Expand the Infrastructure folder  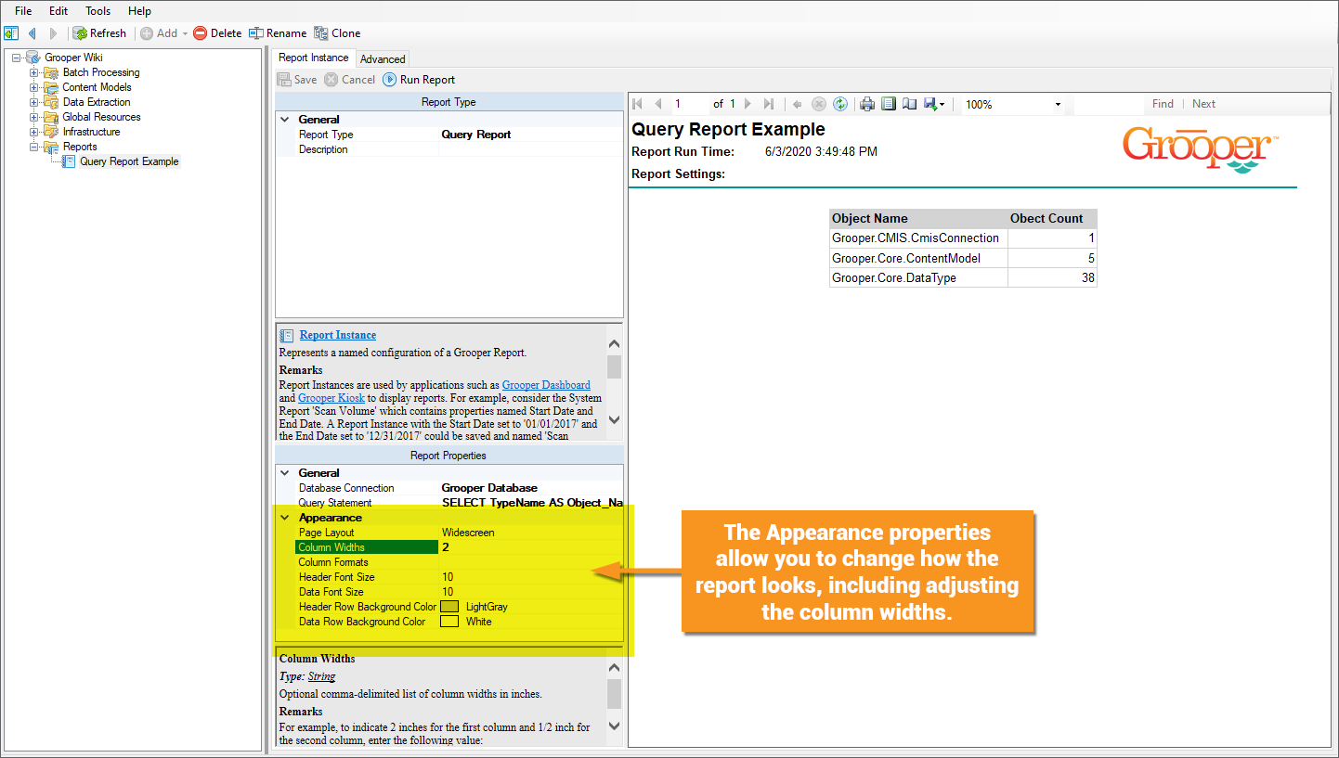34,132
